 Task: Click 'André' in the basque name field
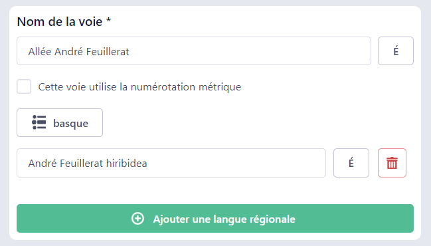43,163
